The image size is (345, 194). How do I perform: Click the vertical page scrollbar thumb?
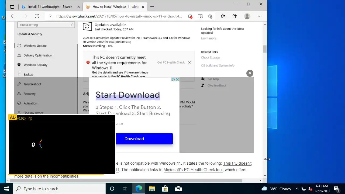point(265,49)
